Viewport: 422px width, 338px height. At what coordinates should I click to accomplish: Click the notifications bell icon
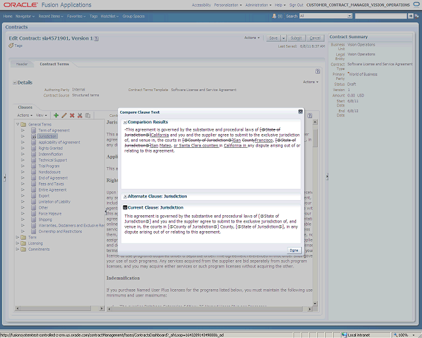274,16
